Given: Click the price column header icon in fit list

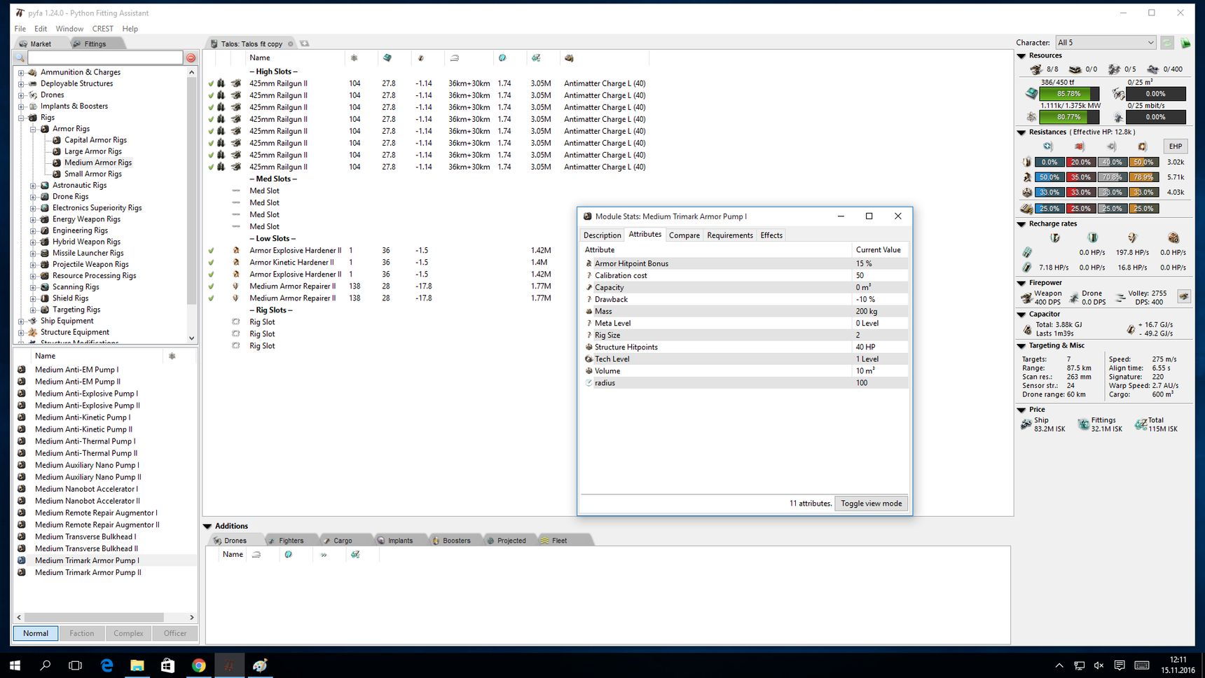Looking at the screenshot, I should coord(536,58).
